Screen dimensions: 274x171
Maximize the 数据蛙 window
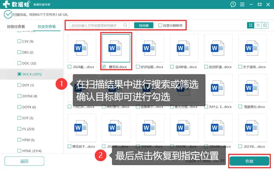tap(260, 4)
